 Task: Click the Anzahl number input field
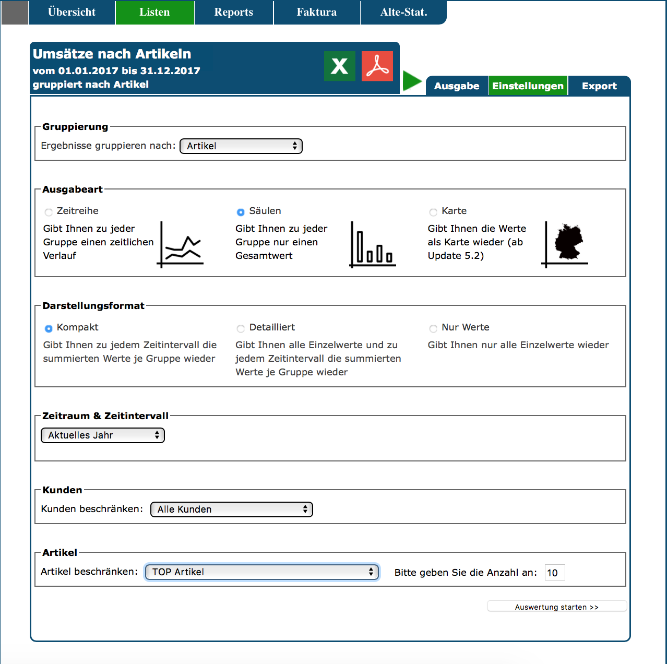coord(554,573)
